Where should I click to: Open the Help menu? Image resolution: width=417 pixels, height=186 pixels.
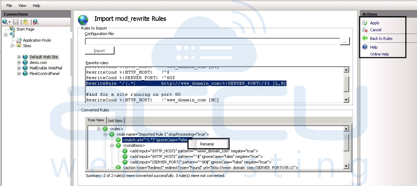click(37, 6)
